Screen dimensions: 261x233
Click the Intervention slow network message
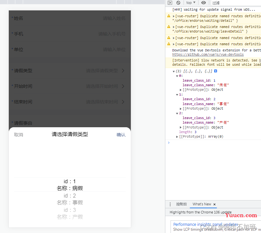(216, 62)
